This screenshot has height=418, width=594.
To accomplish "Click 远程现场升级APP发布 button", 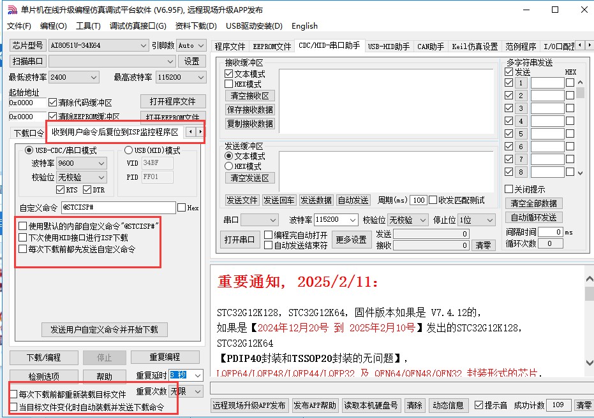I will [x=249, y=405].
